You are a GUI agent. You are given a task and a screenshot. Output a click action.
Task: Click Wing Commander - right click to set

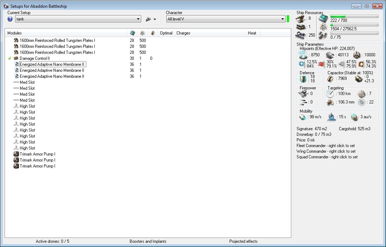[326, 151]
